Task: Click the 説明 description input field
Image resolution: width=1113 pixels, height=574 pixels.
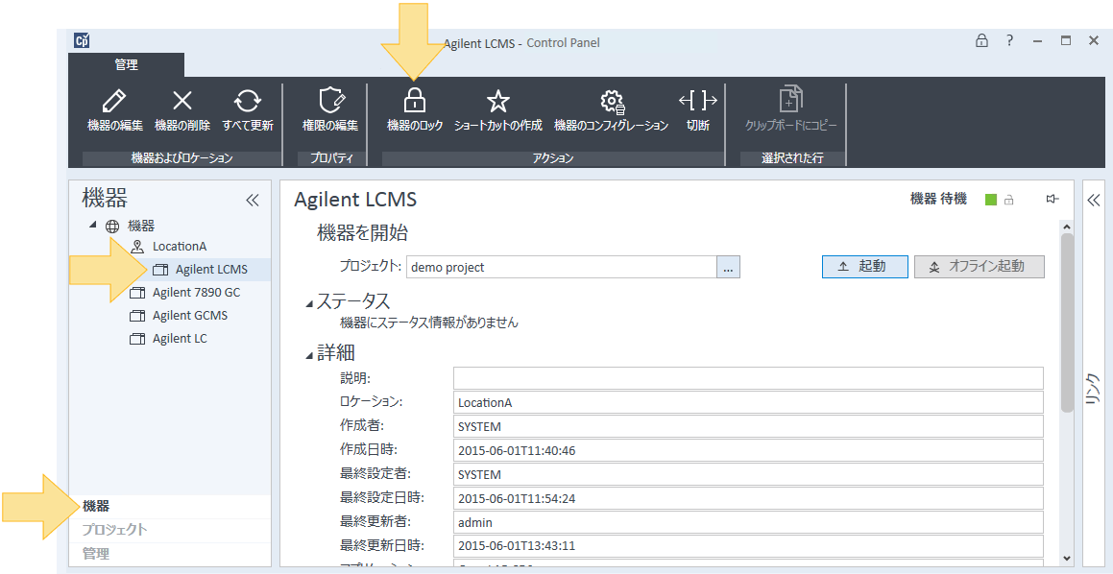Action: (747, 378)
